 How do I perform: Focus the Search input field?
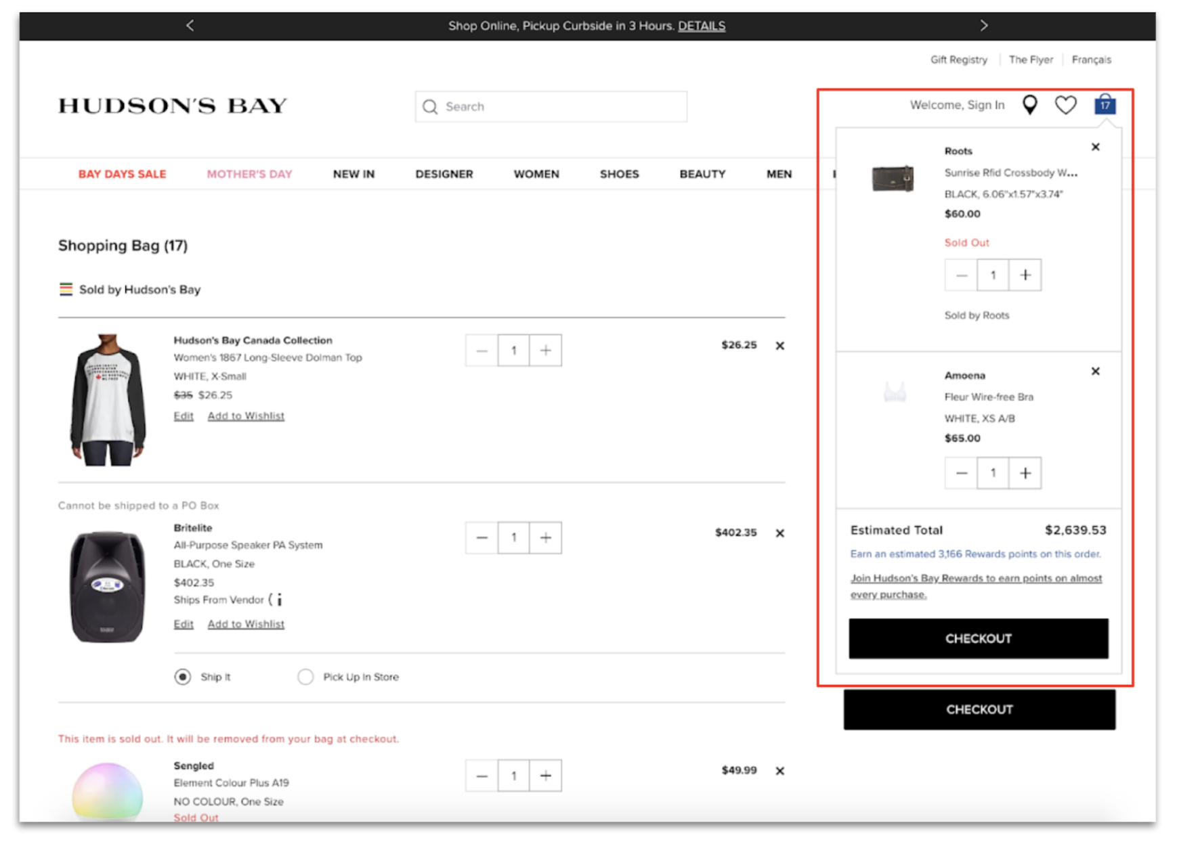551,107
